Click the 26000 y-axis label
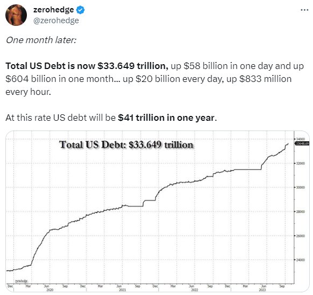 click(x=301, y=236)
